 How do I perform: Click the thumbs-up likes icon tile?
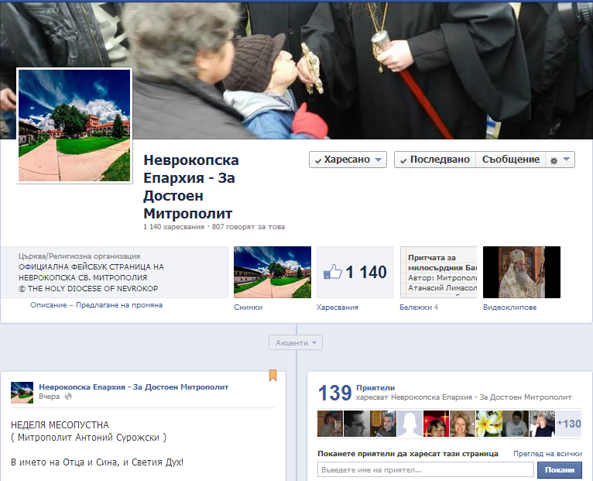tap(355, 272)
